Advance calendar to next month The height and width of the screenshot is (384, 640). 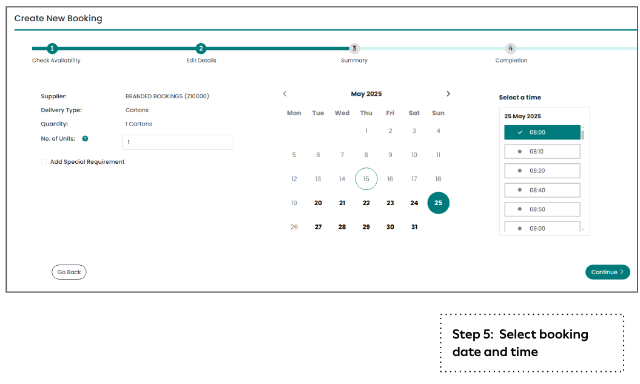448,94
